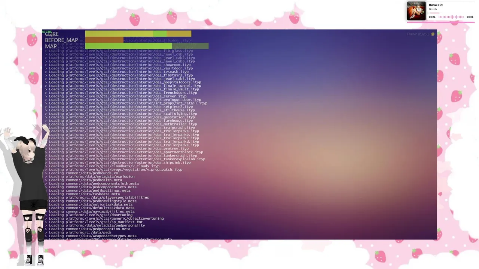Click the 'Rave Kid' song title
The height and width of the screenshot is (269, 479).
[x=436, y=5]
